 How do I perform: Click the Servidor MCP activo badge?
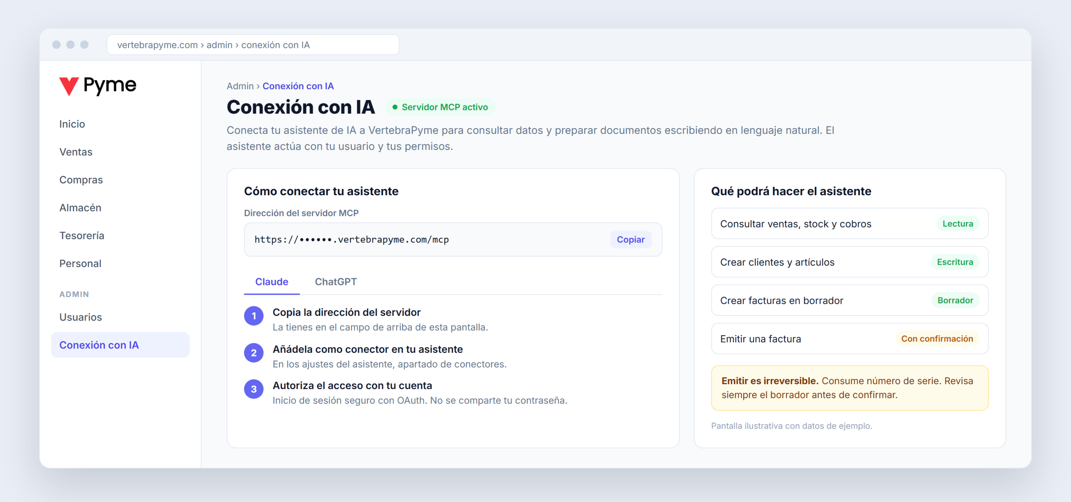tap(440, 107)
